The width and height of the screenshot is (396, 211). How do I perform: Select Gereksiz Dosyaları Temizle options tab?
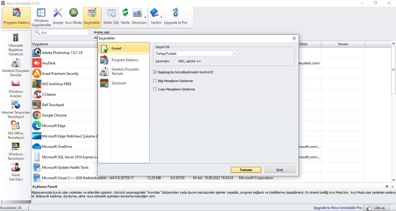(x=124, y=71)
